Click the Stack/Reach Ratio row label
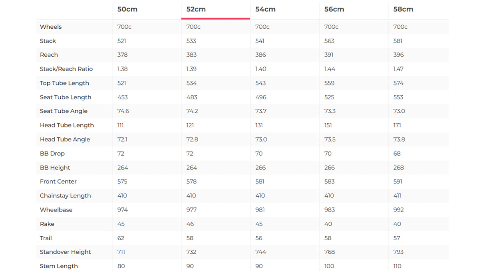 pyautogui.click(x=66, y=69)
